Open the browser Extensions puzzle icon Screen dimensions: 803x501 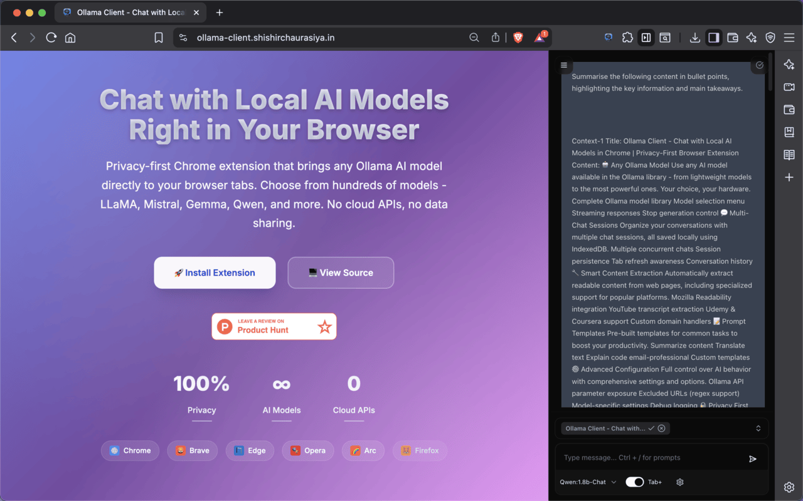pos(627,38)
